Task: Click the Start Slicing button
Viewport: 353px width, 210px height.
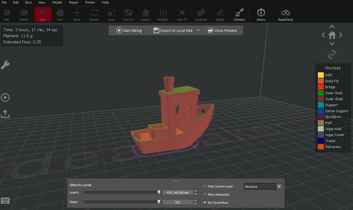Action: pos(129,31)
